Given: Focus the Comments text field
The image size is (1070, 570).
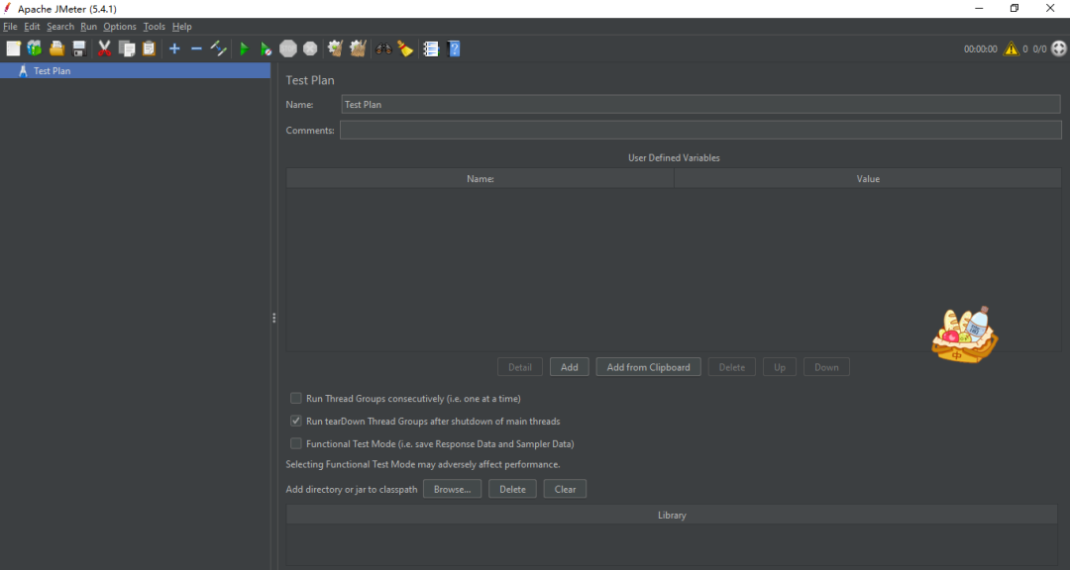Looking at the screenshot, I should [700, 130].
